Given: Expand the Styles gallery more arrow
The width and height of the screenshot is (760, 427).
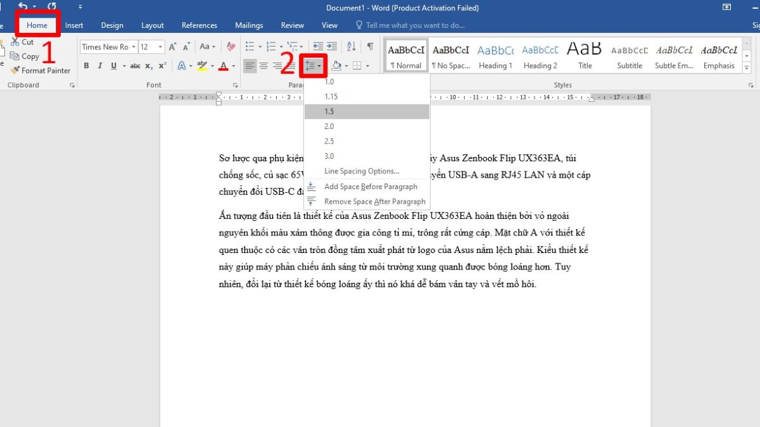Looking at the screenshot, I should coord(747,69).
